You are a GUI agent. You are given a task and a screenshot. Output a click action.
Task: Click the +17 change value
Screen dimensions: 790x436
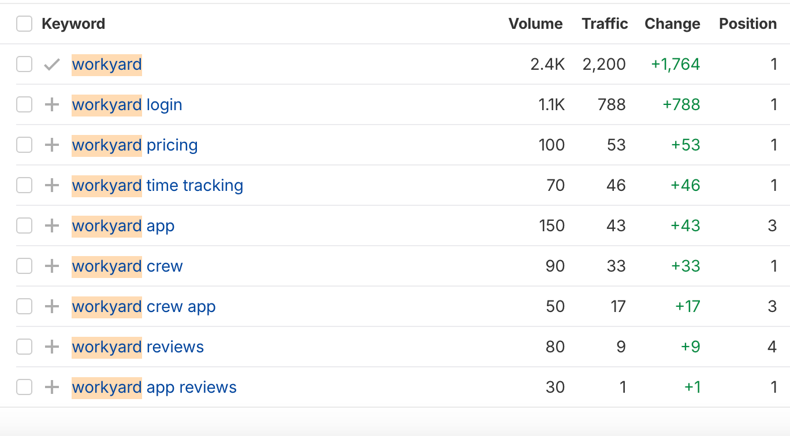click(x=687, y=307)
